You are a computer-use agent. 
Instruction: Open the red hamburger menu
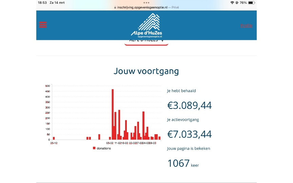click(43, 25)
